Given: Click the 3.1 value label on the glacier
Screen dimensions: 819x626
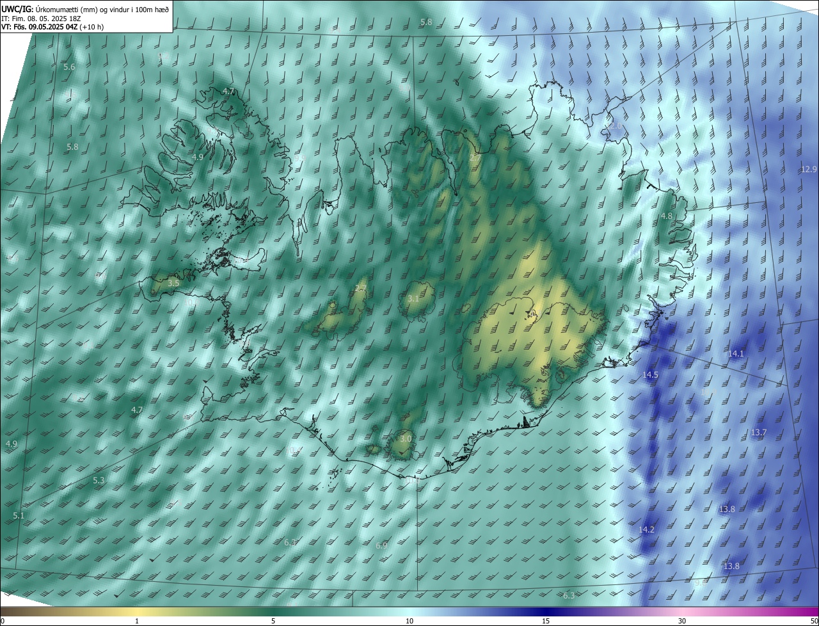Looking at the screenshot, I should (x=413, y=298).
